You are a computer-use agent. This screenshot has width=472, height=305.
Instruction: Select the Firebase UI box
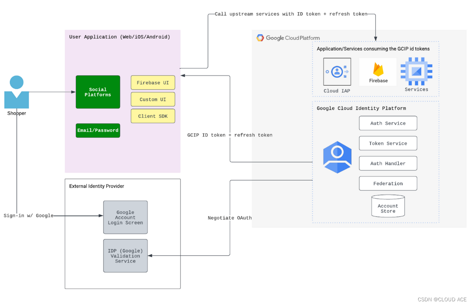[153, 83]
